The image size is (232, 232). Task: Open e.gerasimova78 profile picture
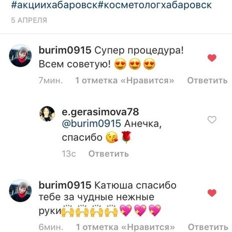point(47,114)
